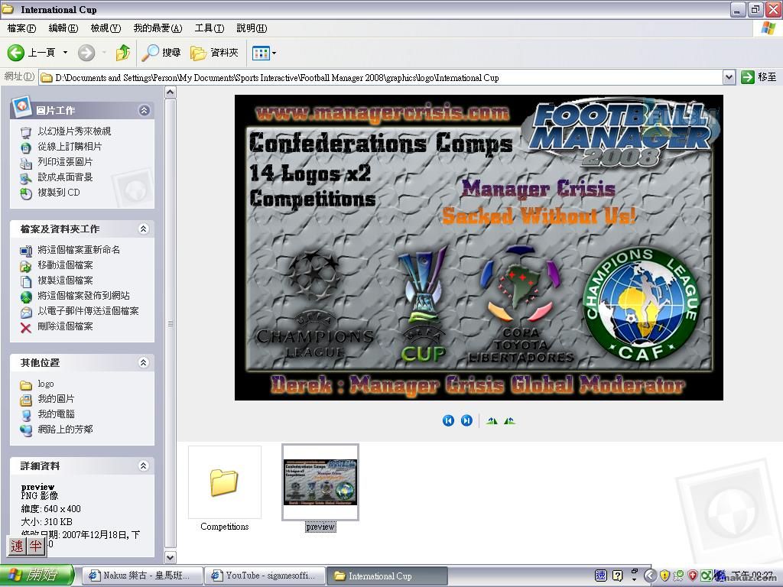
Task: Rotate image clockwise icon
Action: 492,421
